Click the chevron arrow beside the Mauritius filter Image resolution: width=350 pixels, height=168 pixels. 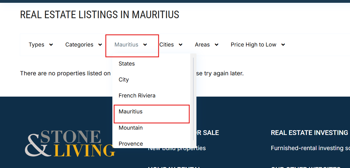click(145, 45)
